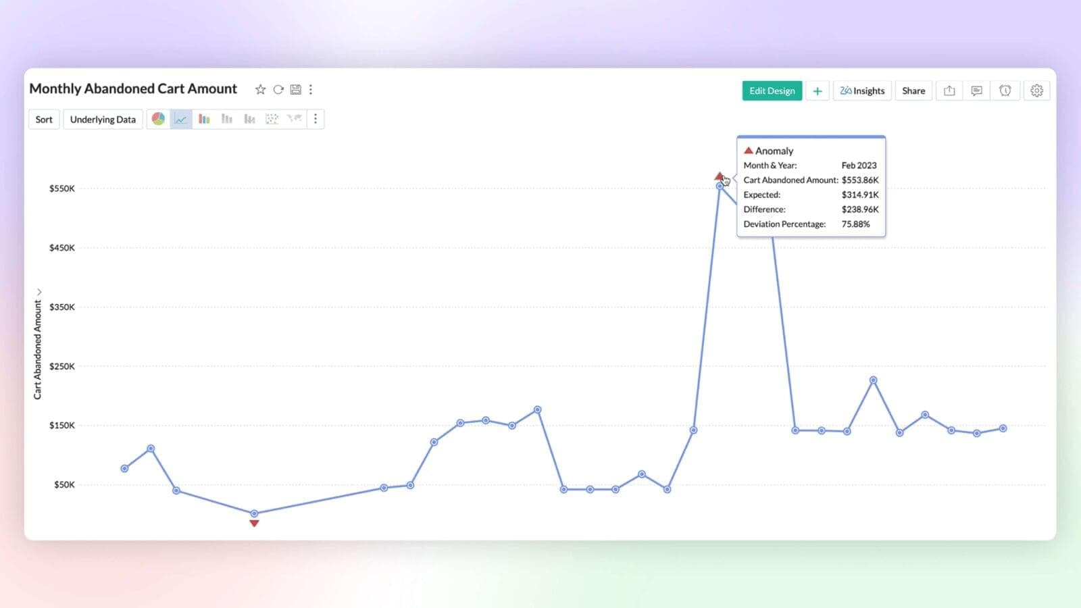Change chart to scatter plot type
The height and width of the screenshot is (608, 1081).
[272, 119]
